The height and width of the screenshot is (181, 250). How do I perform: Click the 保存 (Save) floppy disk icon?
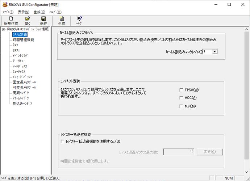43,18
